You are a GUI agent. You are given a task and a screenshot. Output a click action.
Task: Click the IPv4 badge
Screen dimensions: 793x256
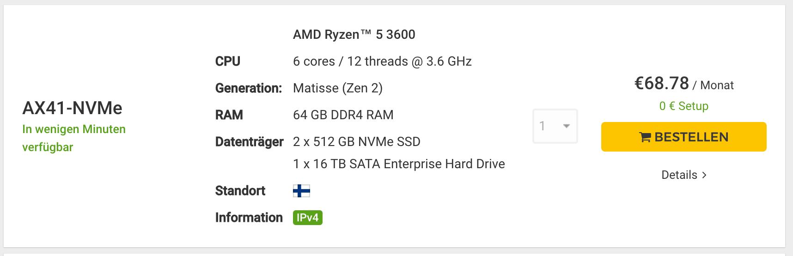tap(308, 217)
